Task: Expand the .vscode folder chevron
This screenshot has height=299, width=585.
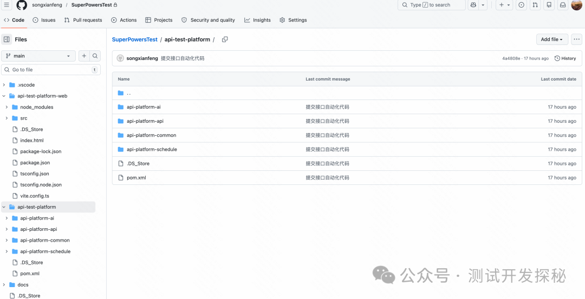Action: click(x=4, y=85)
